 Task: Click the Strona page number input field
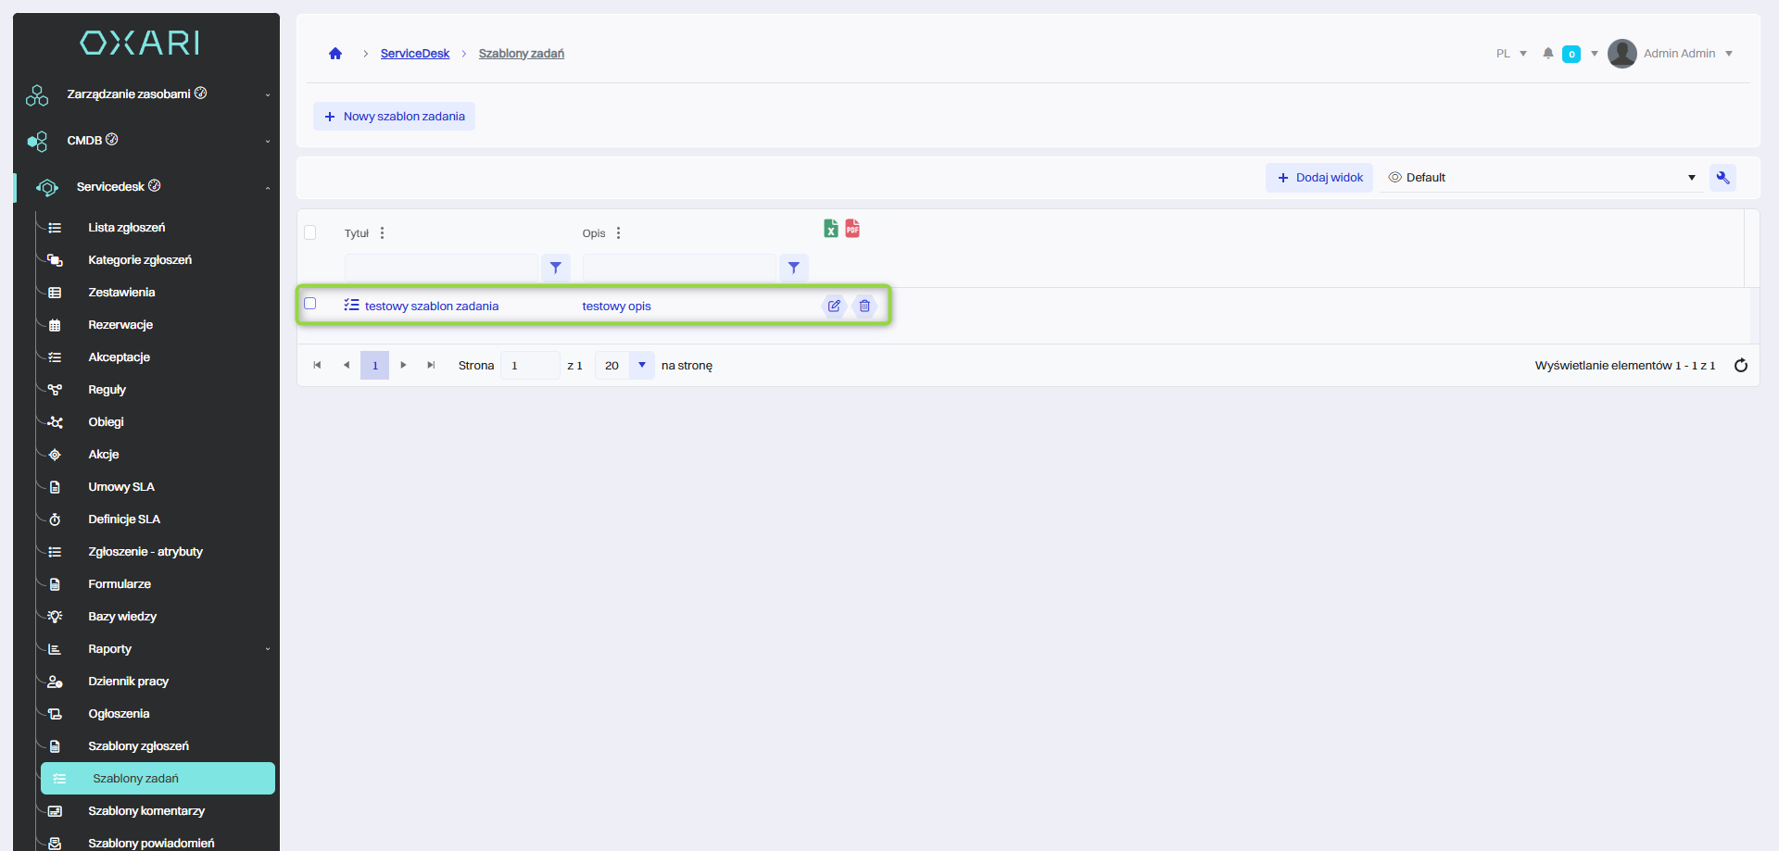pyautogui.click(x=529, y=366)
